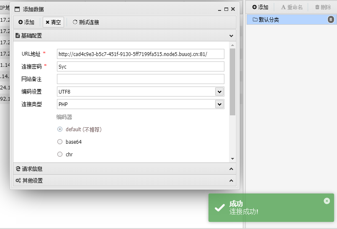
Task: Click 添加 in the category panel
Action: [x=260, y=7]
